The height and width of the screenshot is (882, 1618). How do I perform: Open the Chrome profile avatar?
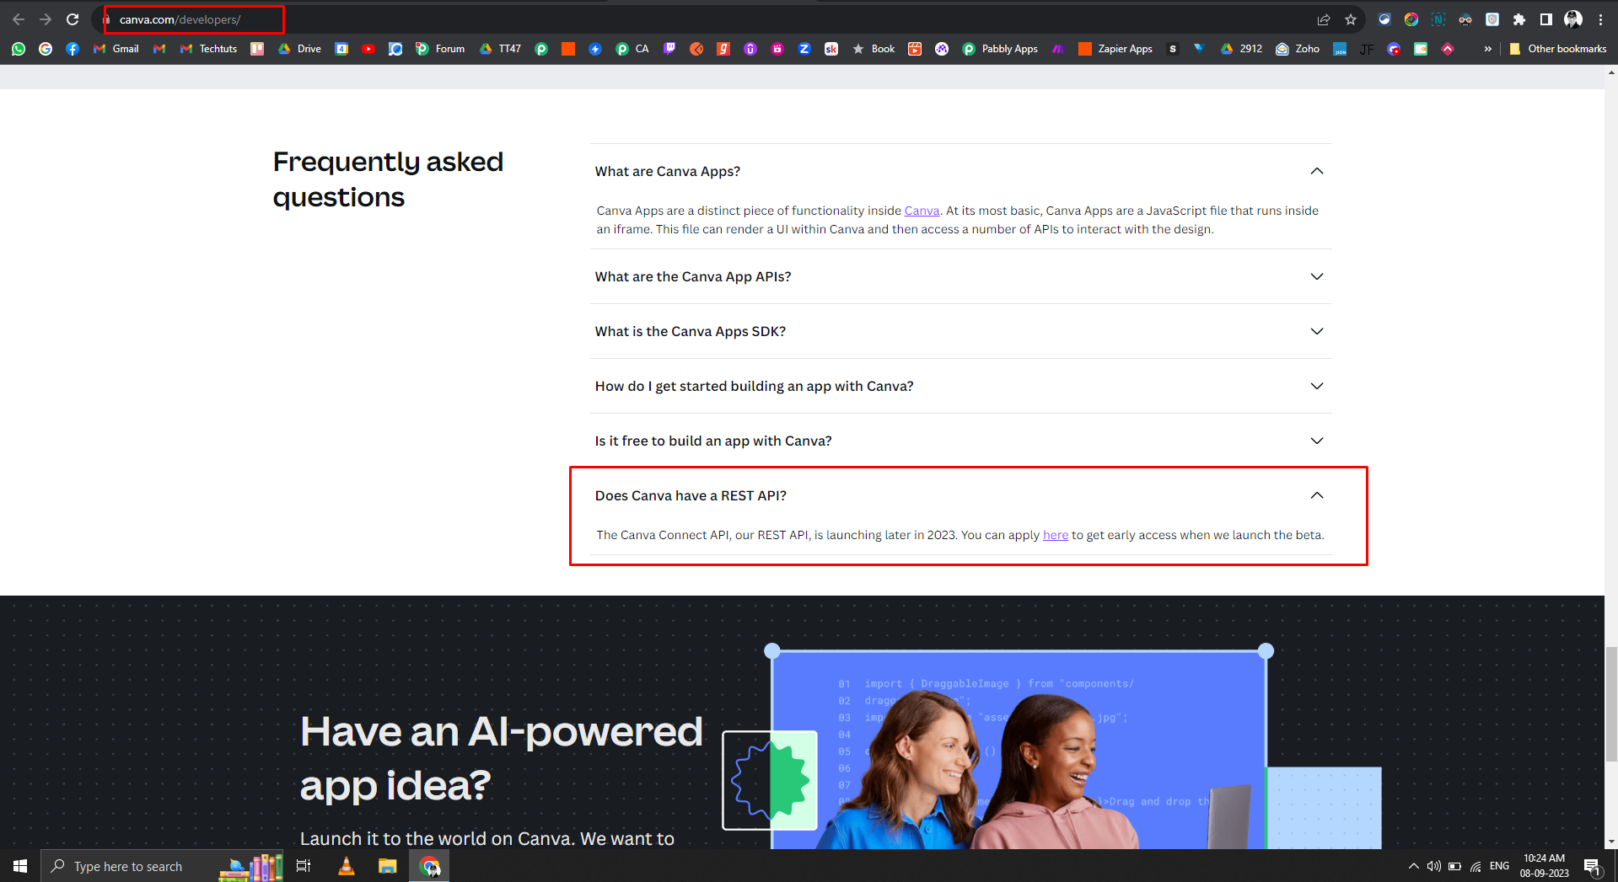[x=1573, y=19]
